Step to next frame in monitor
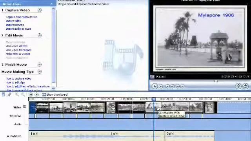 point(177,86)
